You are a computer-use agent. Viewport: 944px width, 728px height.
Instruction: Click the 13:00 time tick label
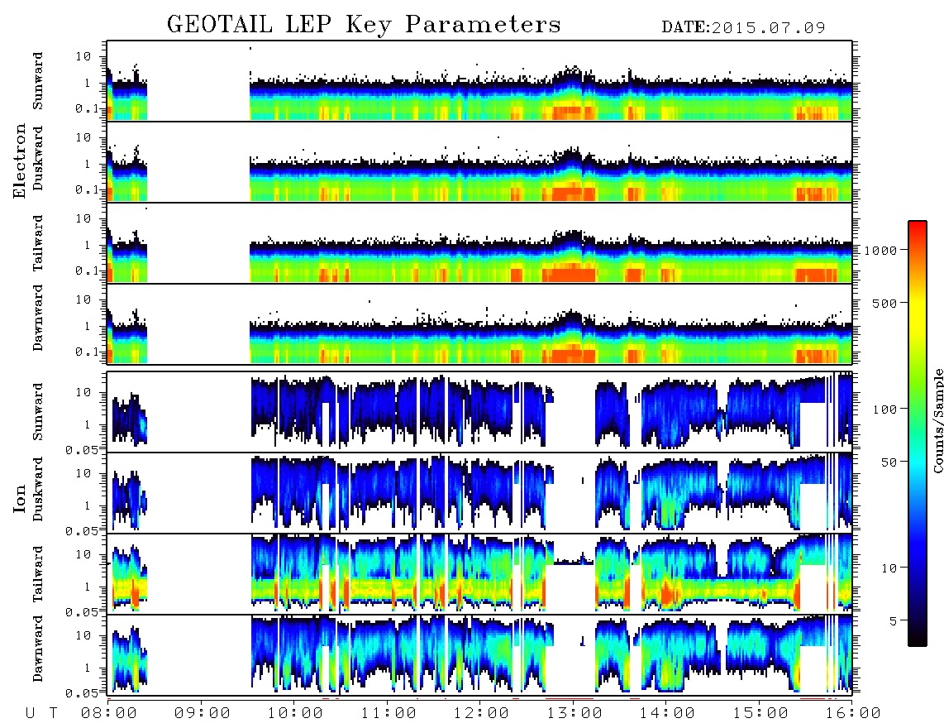(575, 714)
